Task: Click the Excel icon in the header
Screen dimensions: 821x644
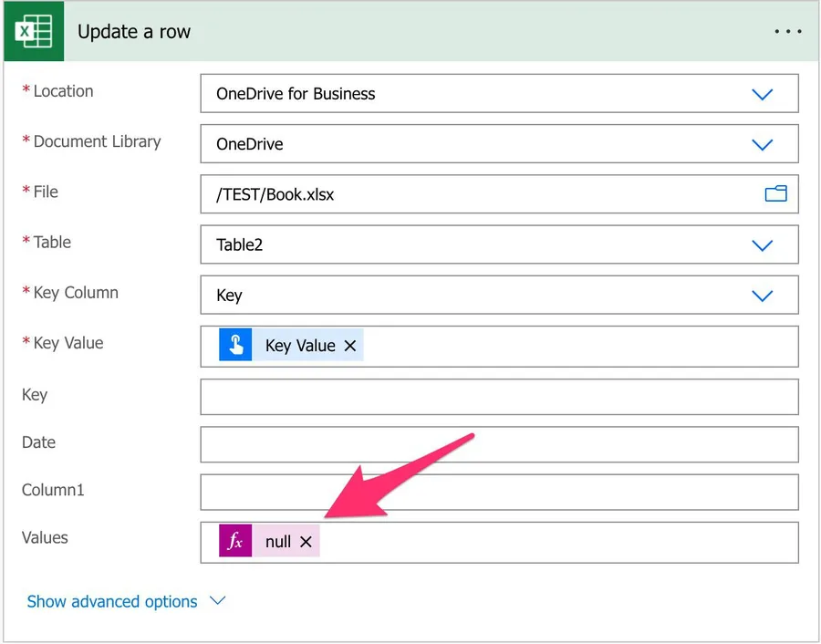Action: click(34, 32)
